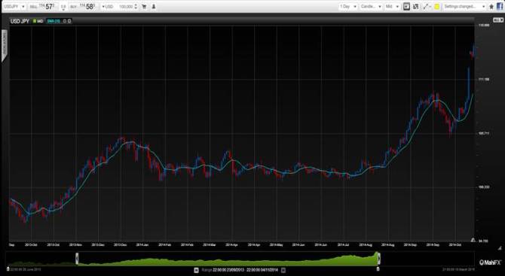
Task: Click the trade amount stepper arrows
Action: pos(136,7)
